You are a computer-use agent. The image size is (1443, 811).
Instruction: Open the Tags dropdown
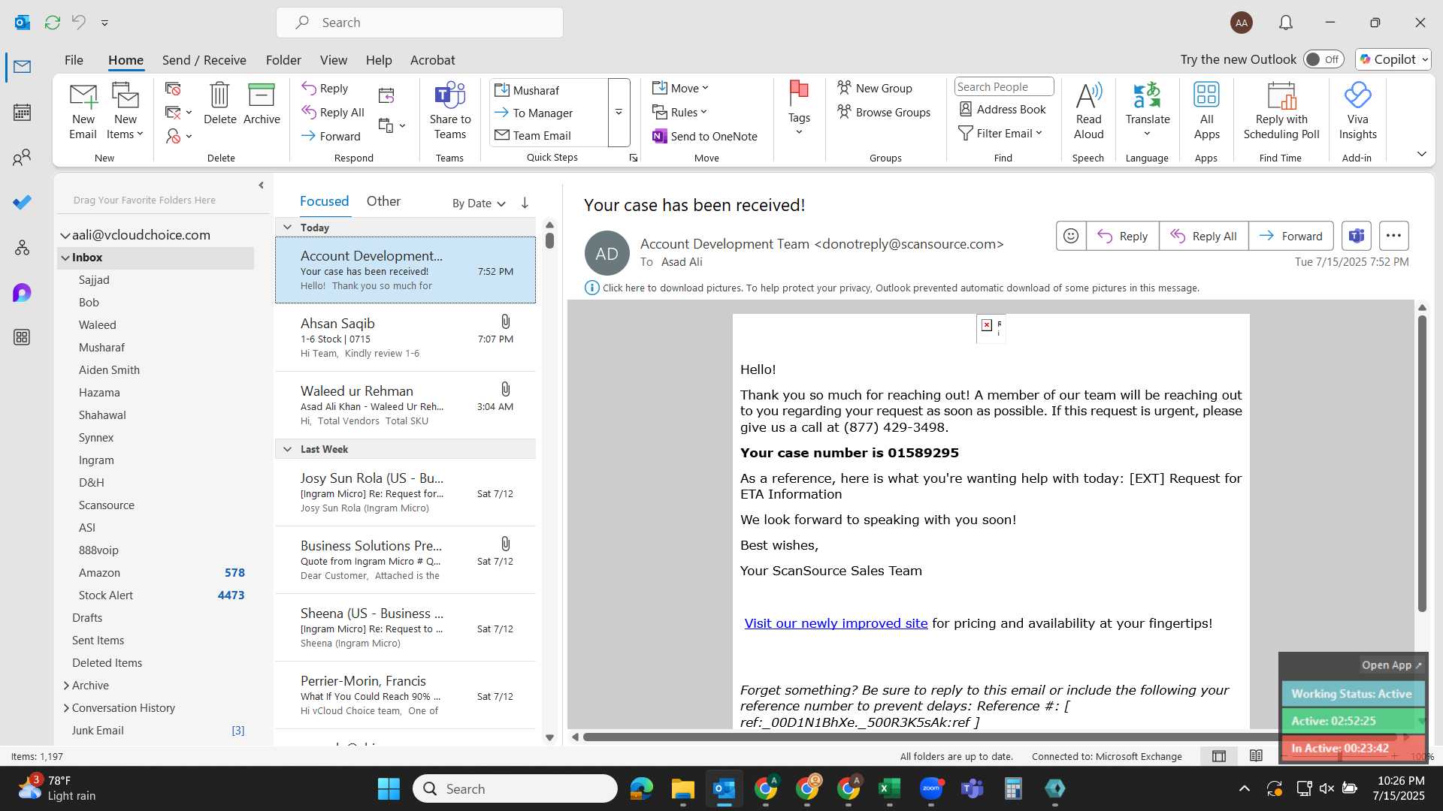click(x=799, y=109)
